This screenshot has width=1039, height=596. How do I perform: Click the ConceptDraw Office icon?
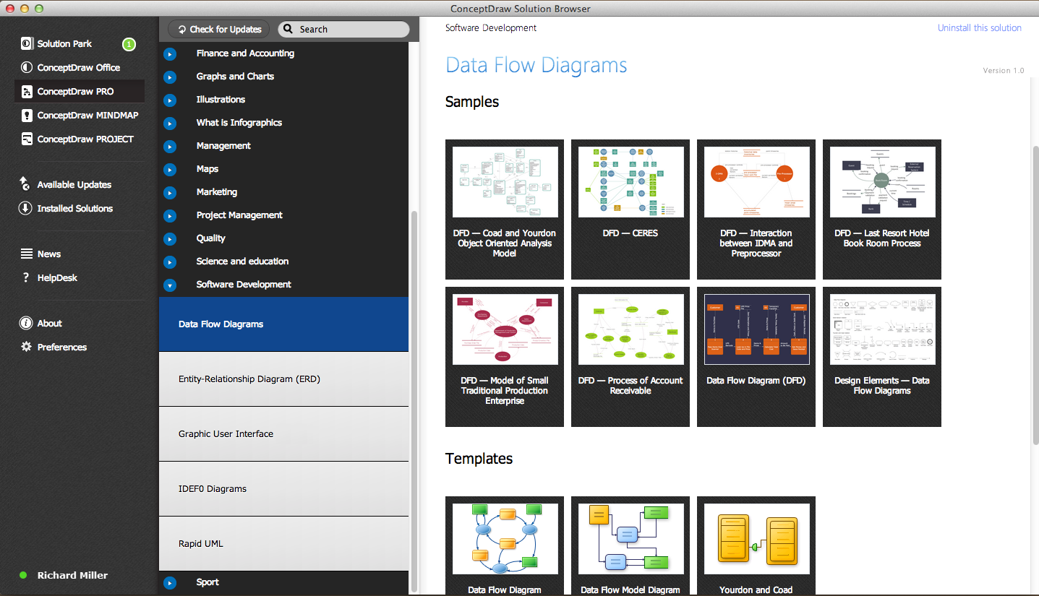click(27, 67)
